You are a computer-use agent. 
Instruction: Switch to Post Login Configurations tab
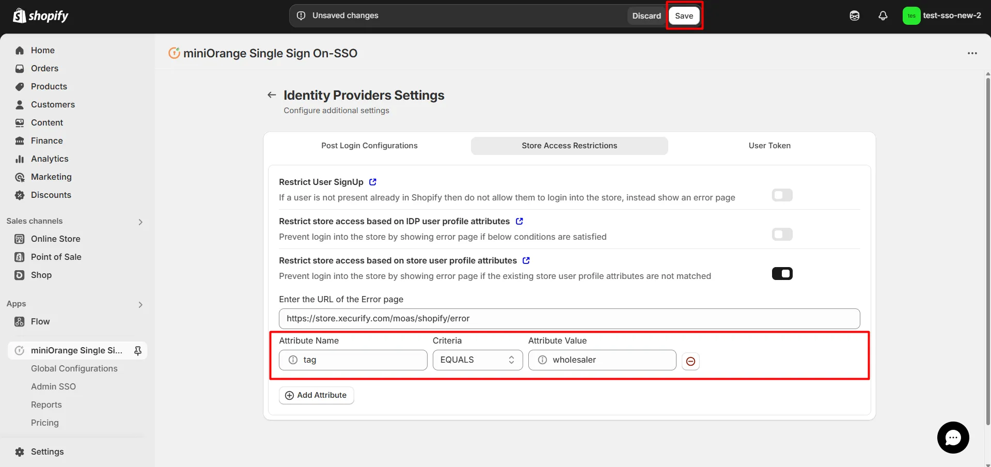[x=369, y=146]
